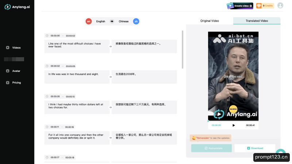292x164 pixels.
Task: Click the arrow between English and Chinese
Action: point(112,22)
